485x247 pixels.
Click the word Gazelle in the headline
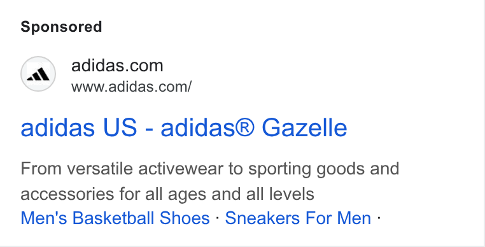coord(304,127)
